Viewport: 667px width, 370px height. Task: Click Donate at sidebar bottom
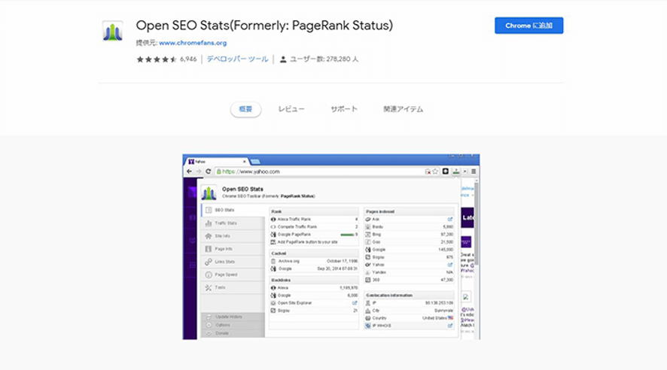(x=233, y=333)
